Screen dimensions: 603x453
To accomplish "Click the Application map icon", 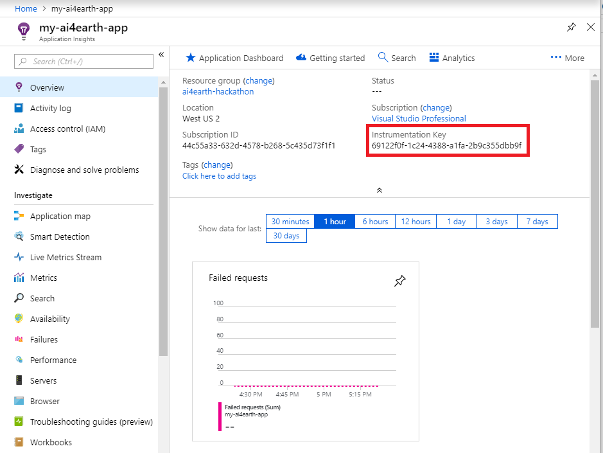I will tap(19, 215).
